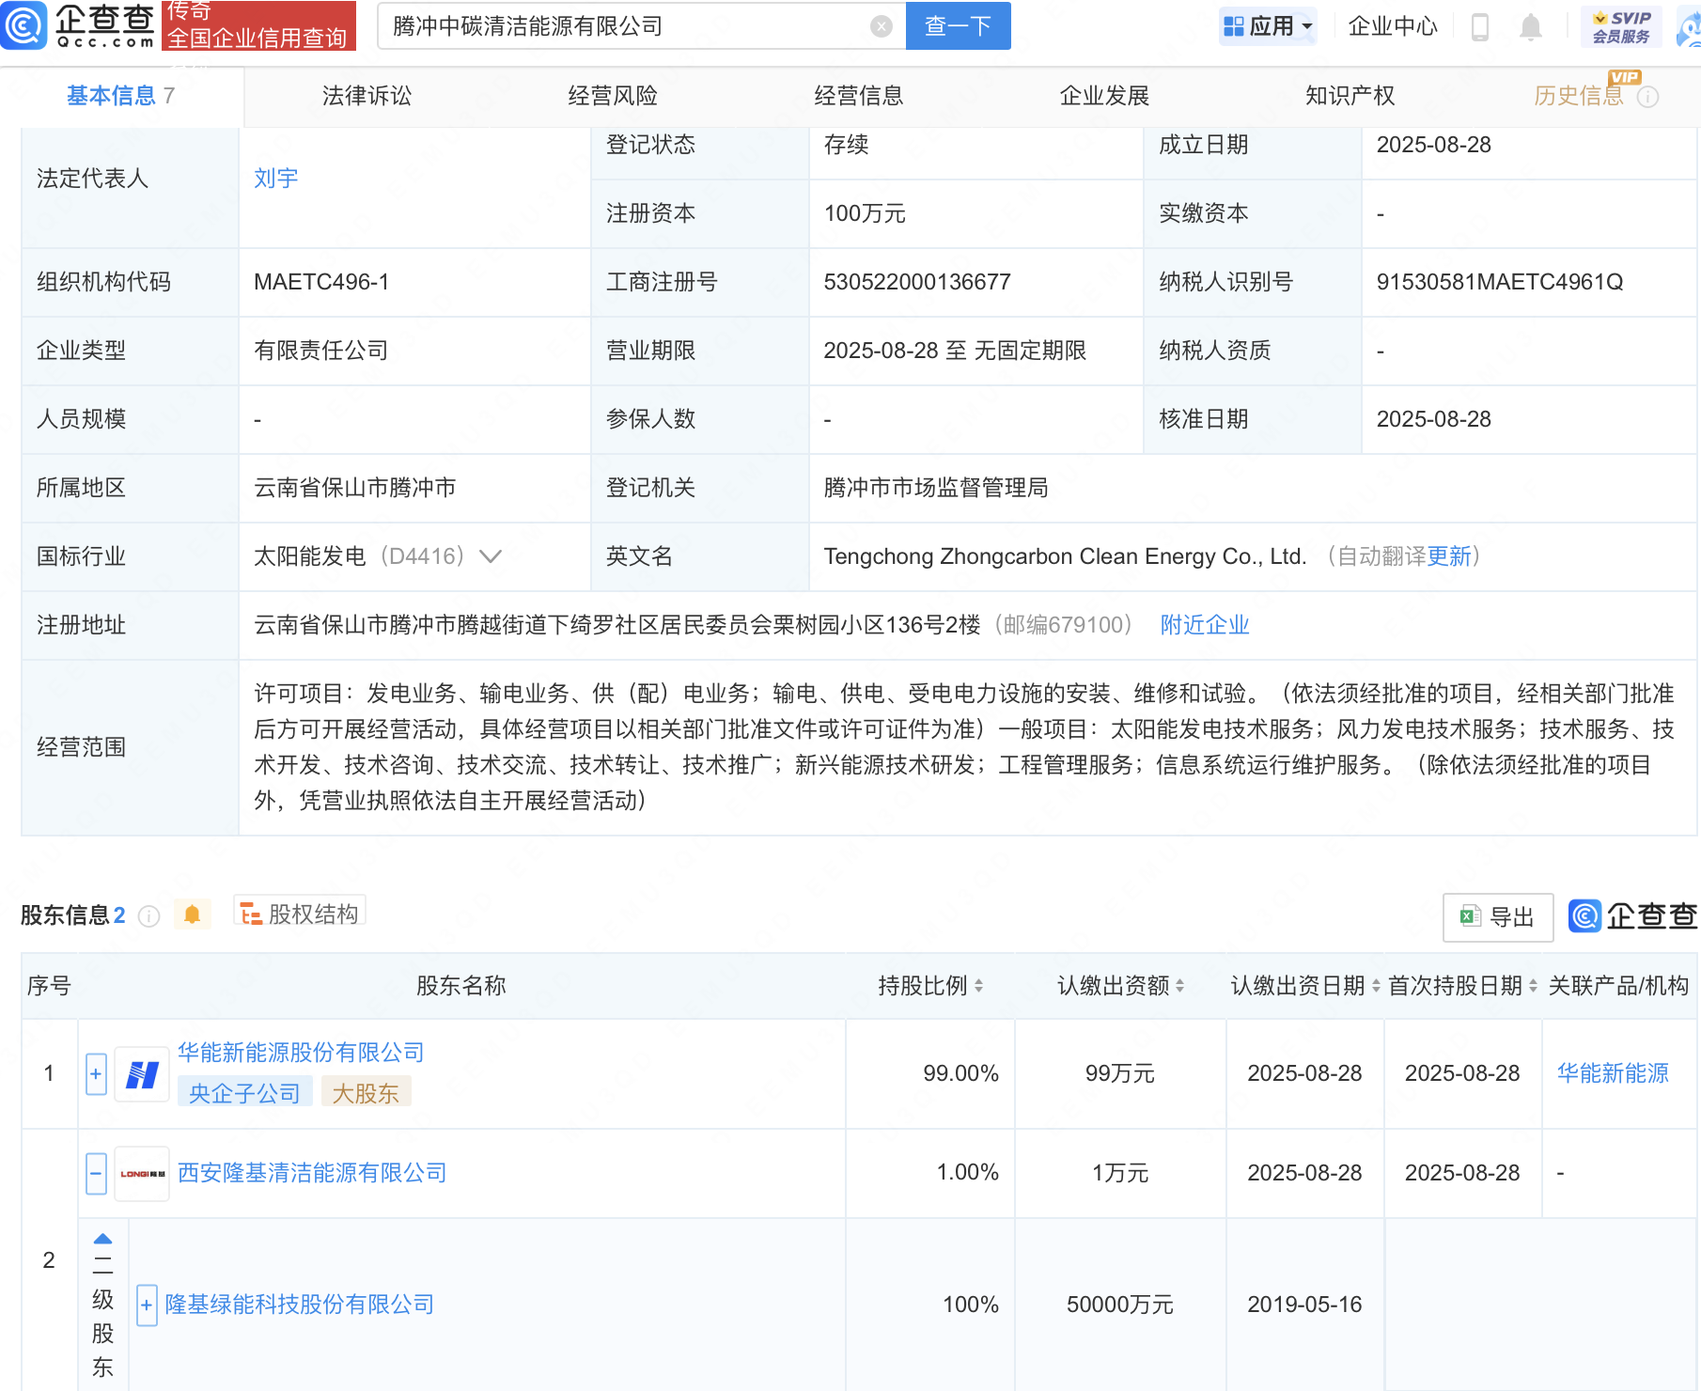The width and height of the screenshot is (1701, 1391).
Task: Switch to the 知识产权 tab
Action: pos(1350,96)
